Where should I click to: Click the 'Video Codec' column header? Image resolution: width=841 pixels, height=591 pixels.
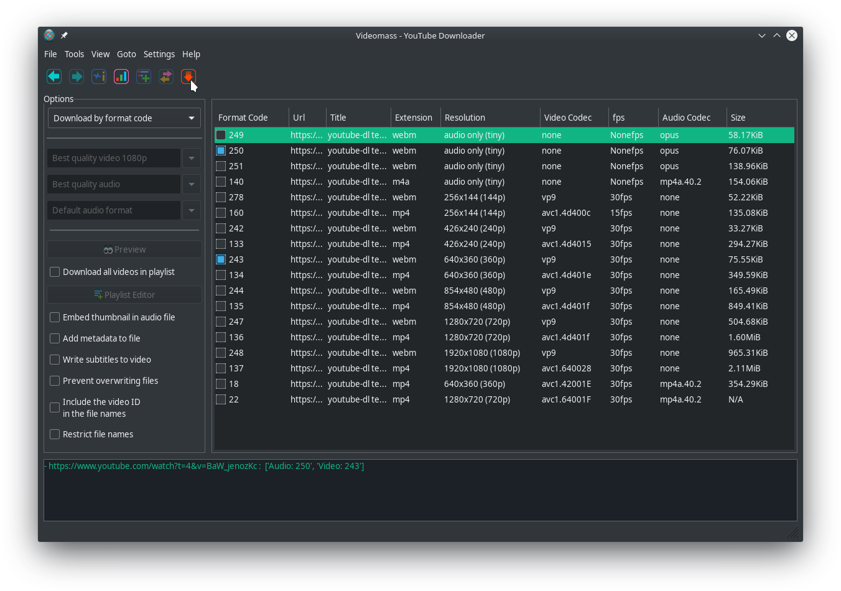(574, 118)
